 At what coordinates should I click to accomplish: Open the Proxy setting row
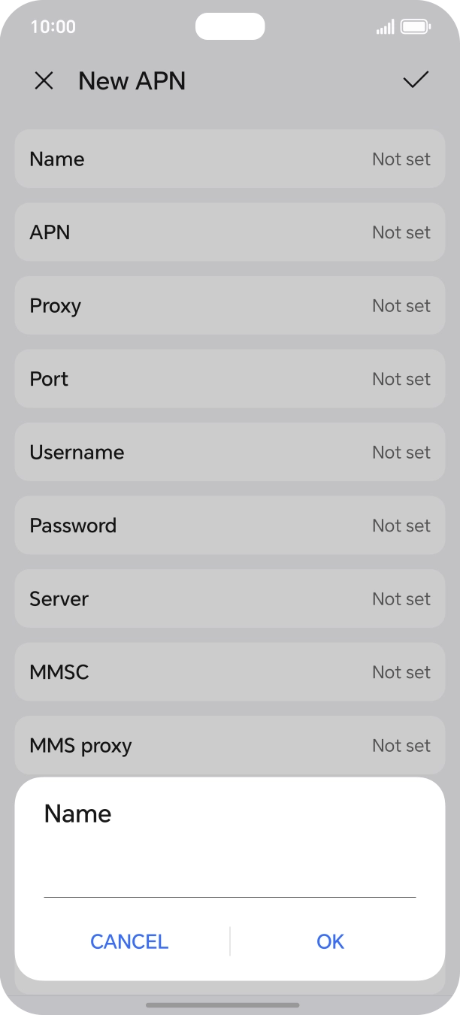tap(229, 305)
